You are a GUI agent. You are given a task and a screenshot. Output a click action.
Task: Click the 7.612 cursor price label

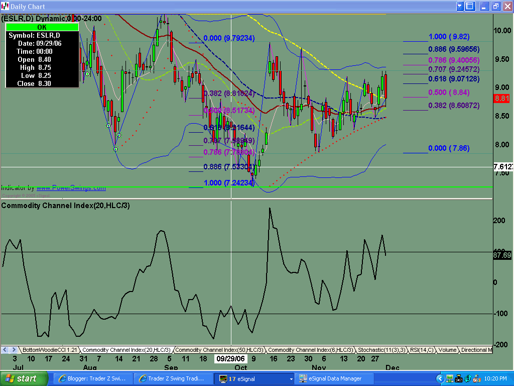point(503,167)
